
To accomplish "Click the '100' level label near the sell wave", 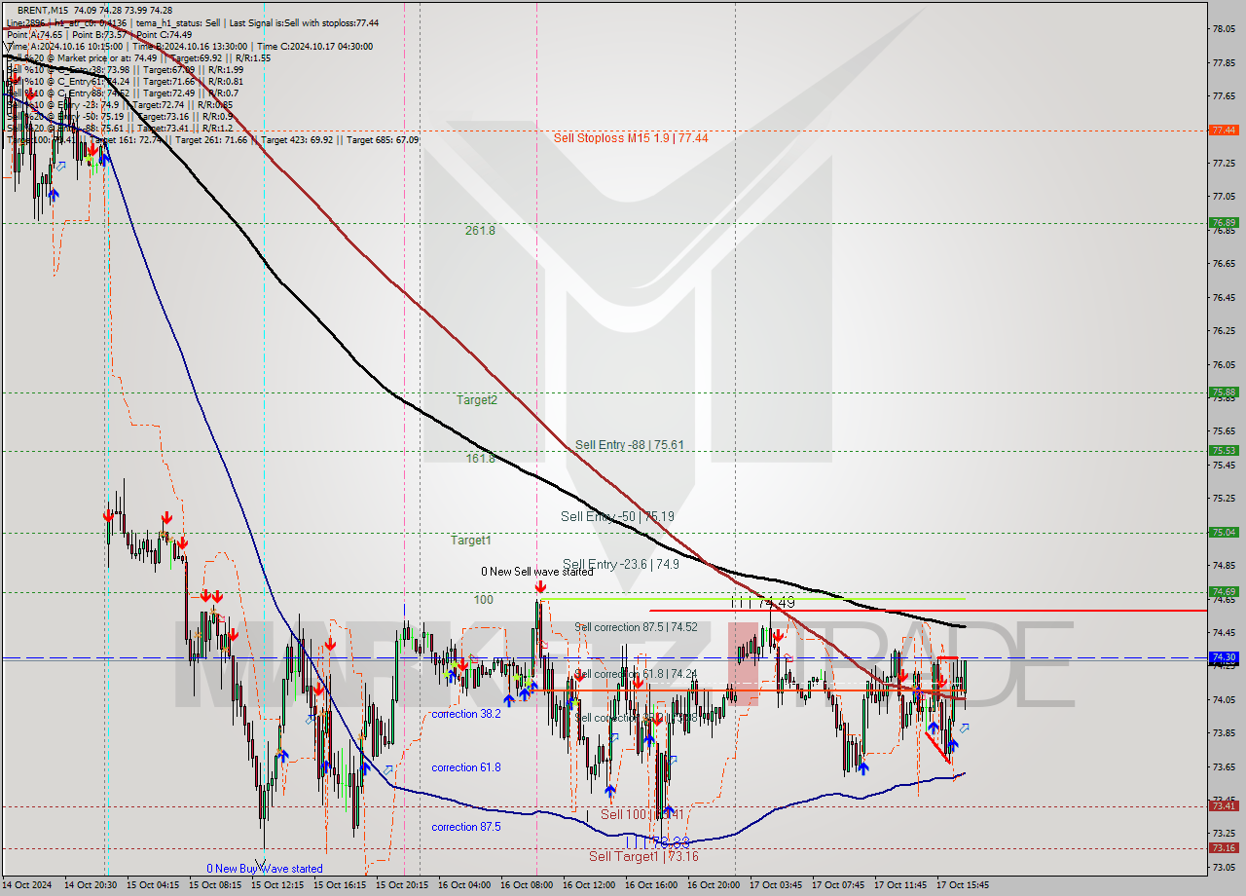I will pyautogui.click(x=484, y=600).
